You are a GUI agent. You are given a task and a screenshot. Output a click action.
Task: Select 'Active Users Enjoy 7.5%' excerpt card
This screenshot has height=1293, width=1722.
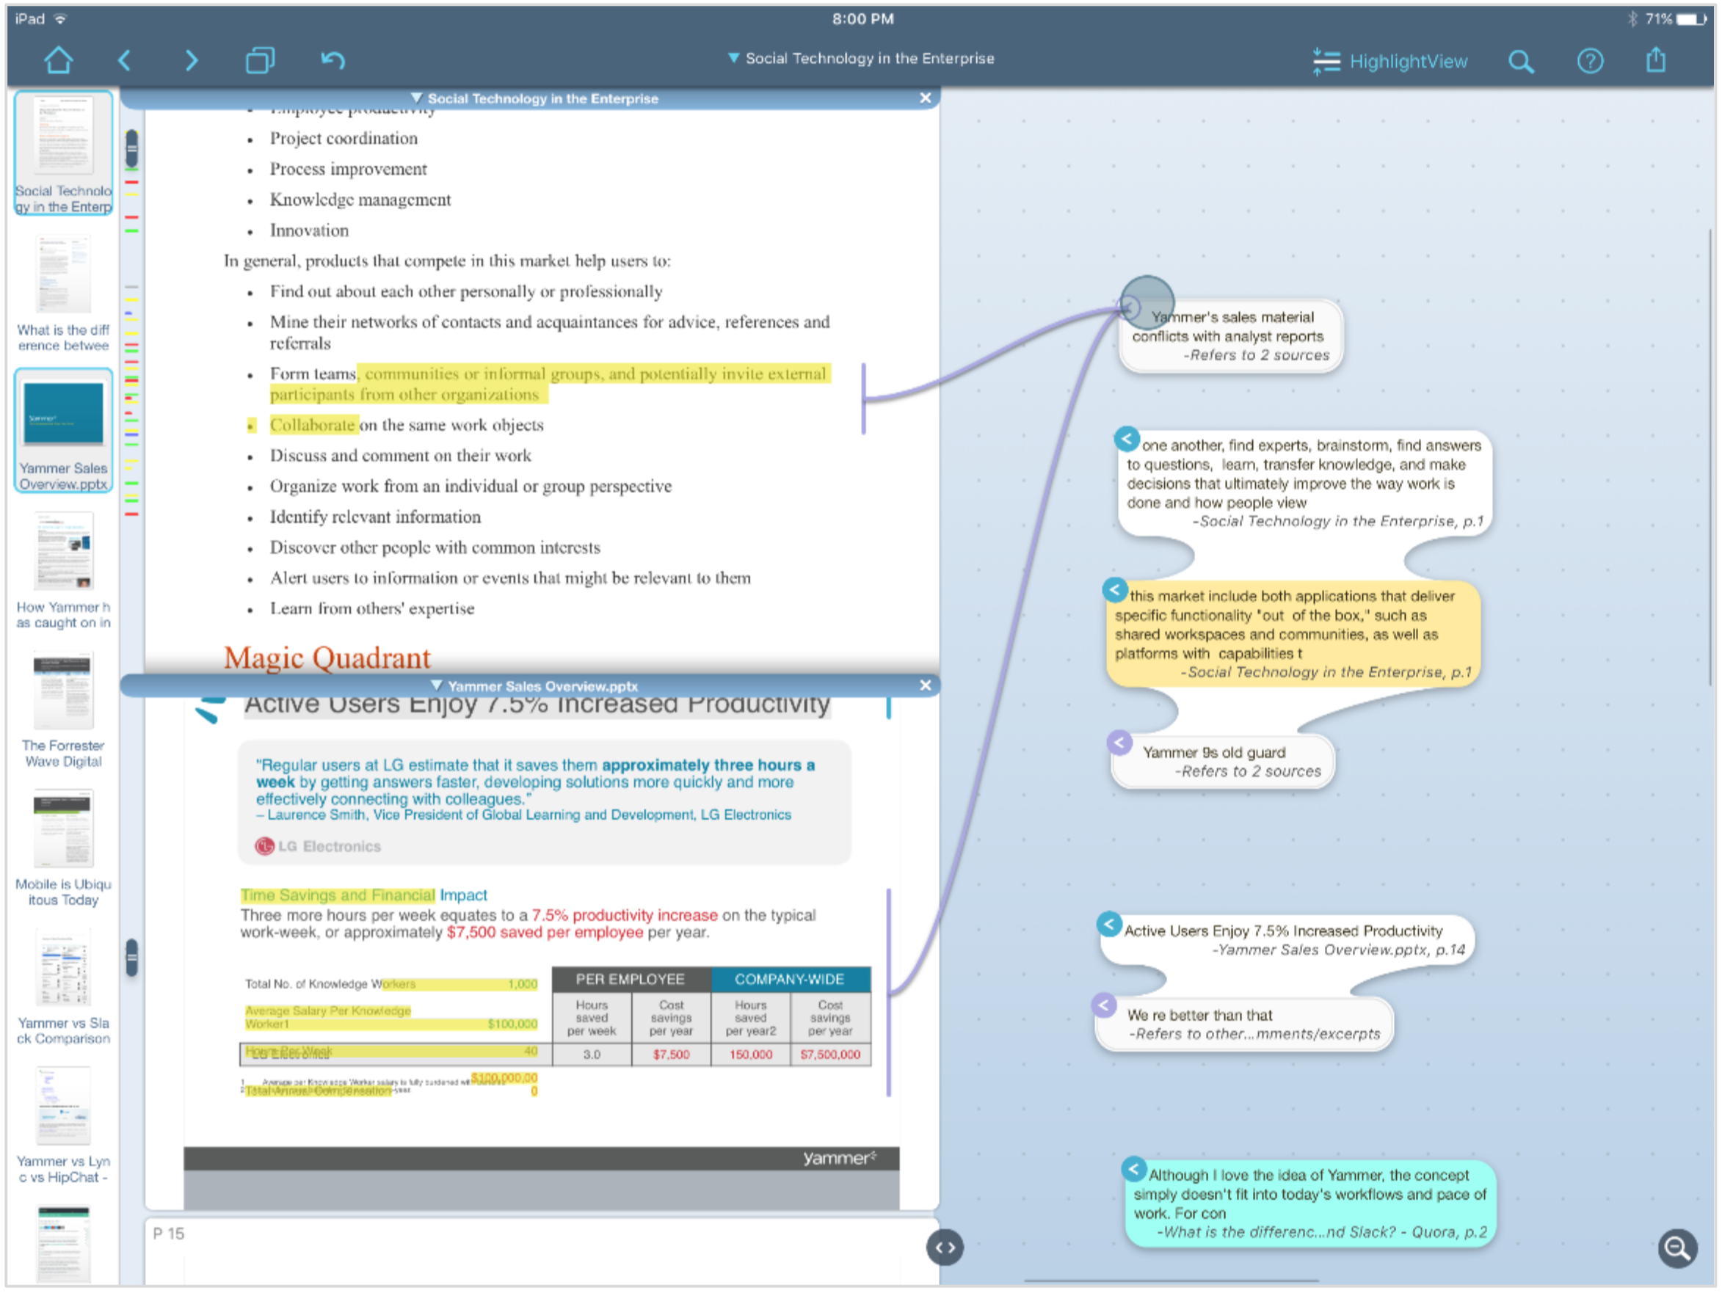click(x=1288, y=941)
